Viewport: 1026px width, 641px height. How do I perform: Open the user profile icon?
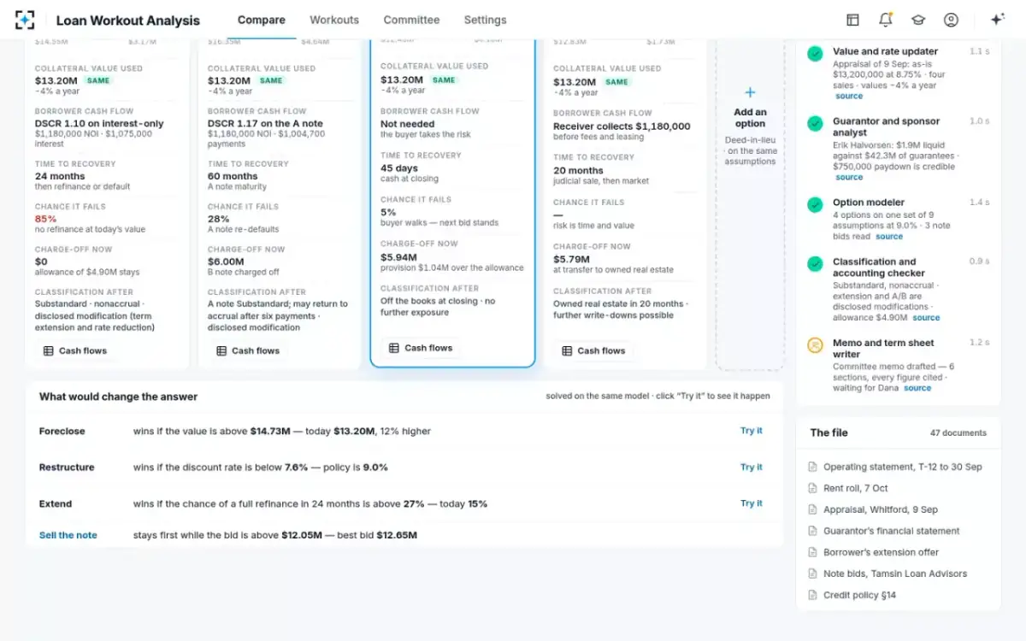(951, 20)
